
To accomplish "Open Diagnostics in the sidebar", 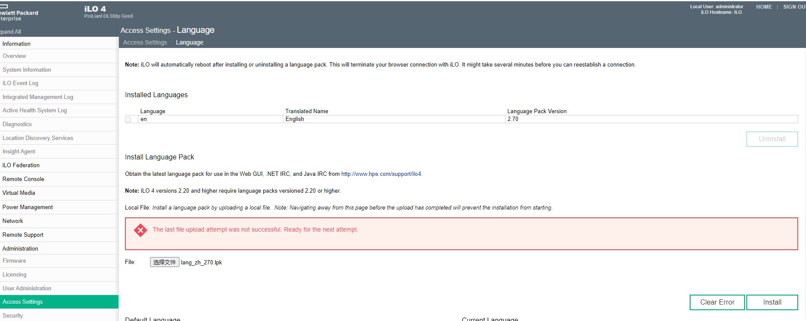I will pyautogui.click(x=59, y=124).
